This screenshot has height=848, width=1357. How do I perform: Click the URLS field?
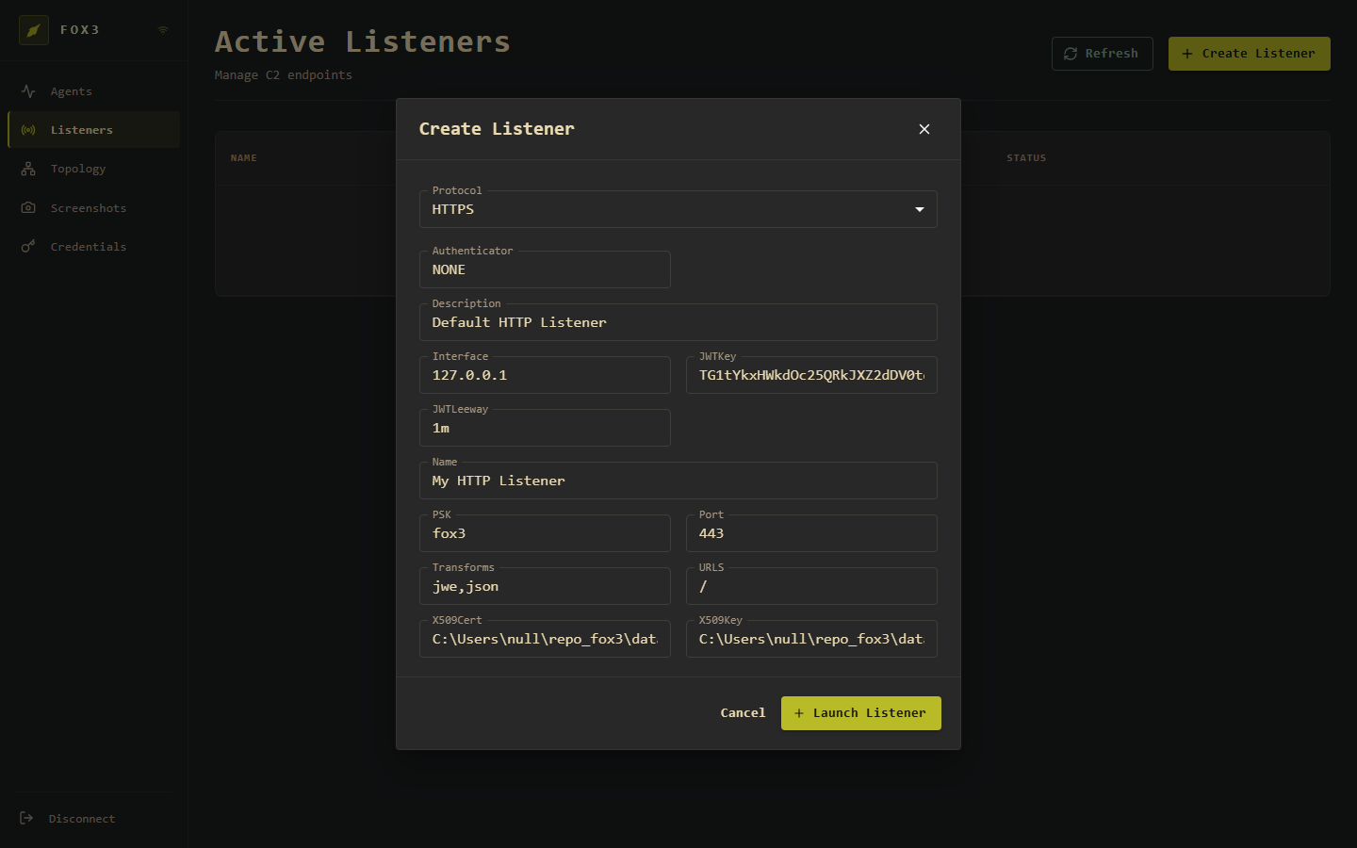click(811, 586)
